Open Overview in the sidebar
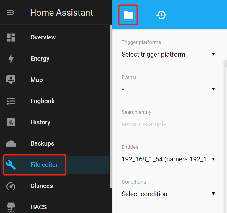The width and height of the screenshot is (227, 213). click(x=55, y=37)
